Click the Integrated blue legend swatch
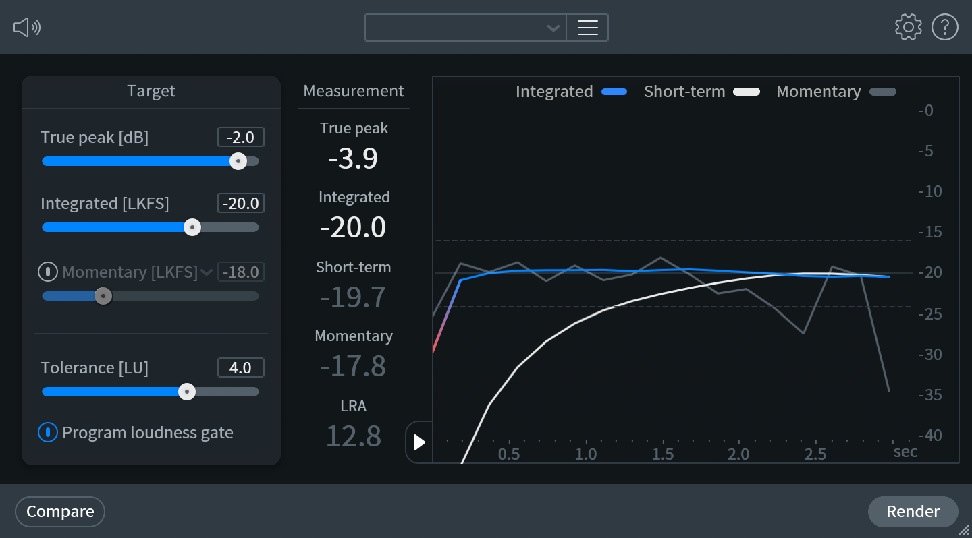The height and width of the screenshot is (538, 972). pos(614,92)
